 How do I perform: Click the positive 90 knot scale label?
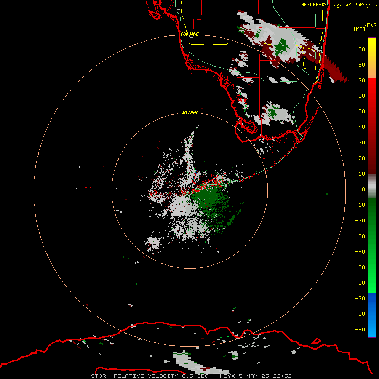(x=362, y=49)
